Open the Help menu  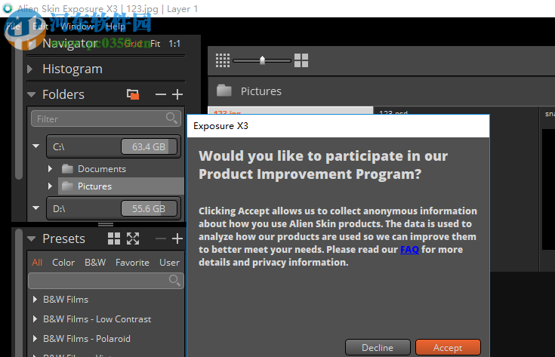tap(116, 26)
